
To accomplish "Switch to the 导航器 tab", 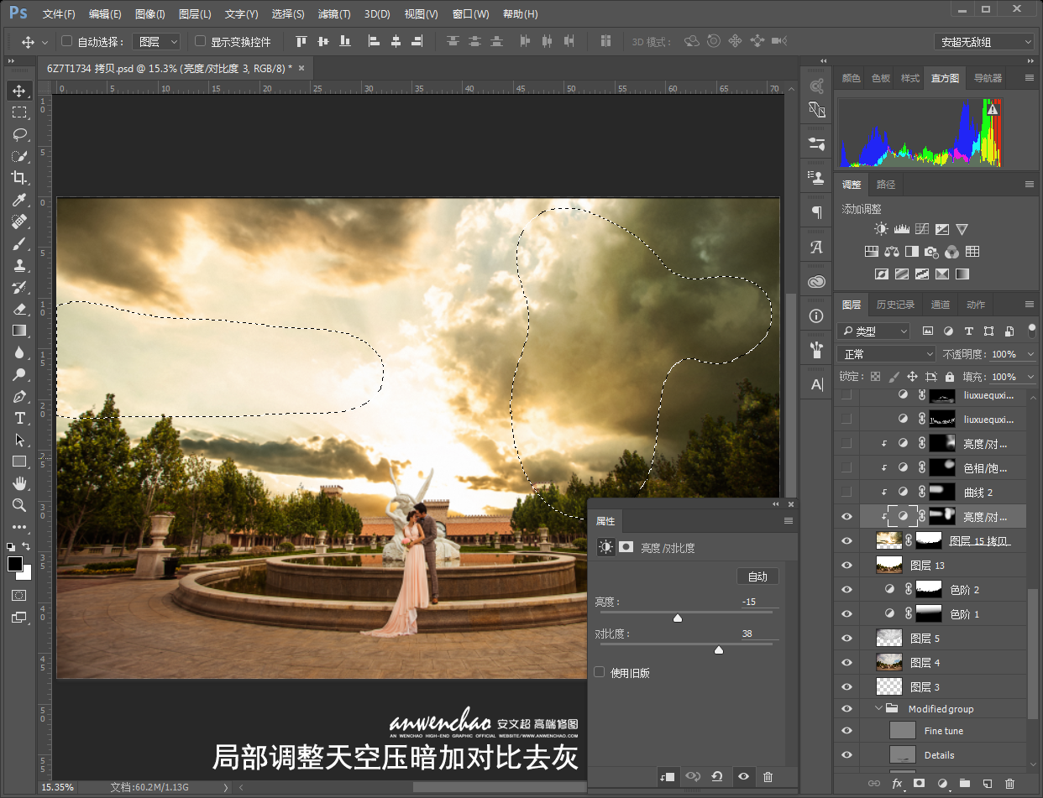I will tap(988, 78).
